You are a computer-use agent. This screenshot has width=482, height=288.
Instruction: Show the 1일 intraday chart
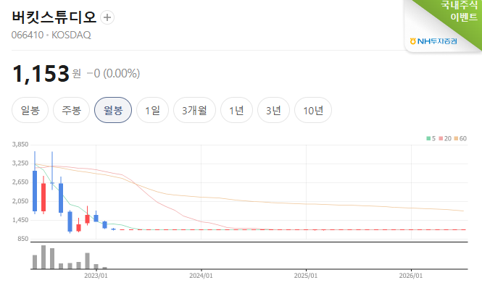pos(152,110)
